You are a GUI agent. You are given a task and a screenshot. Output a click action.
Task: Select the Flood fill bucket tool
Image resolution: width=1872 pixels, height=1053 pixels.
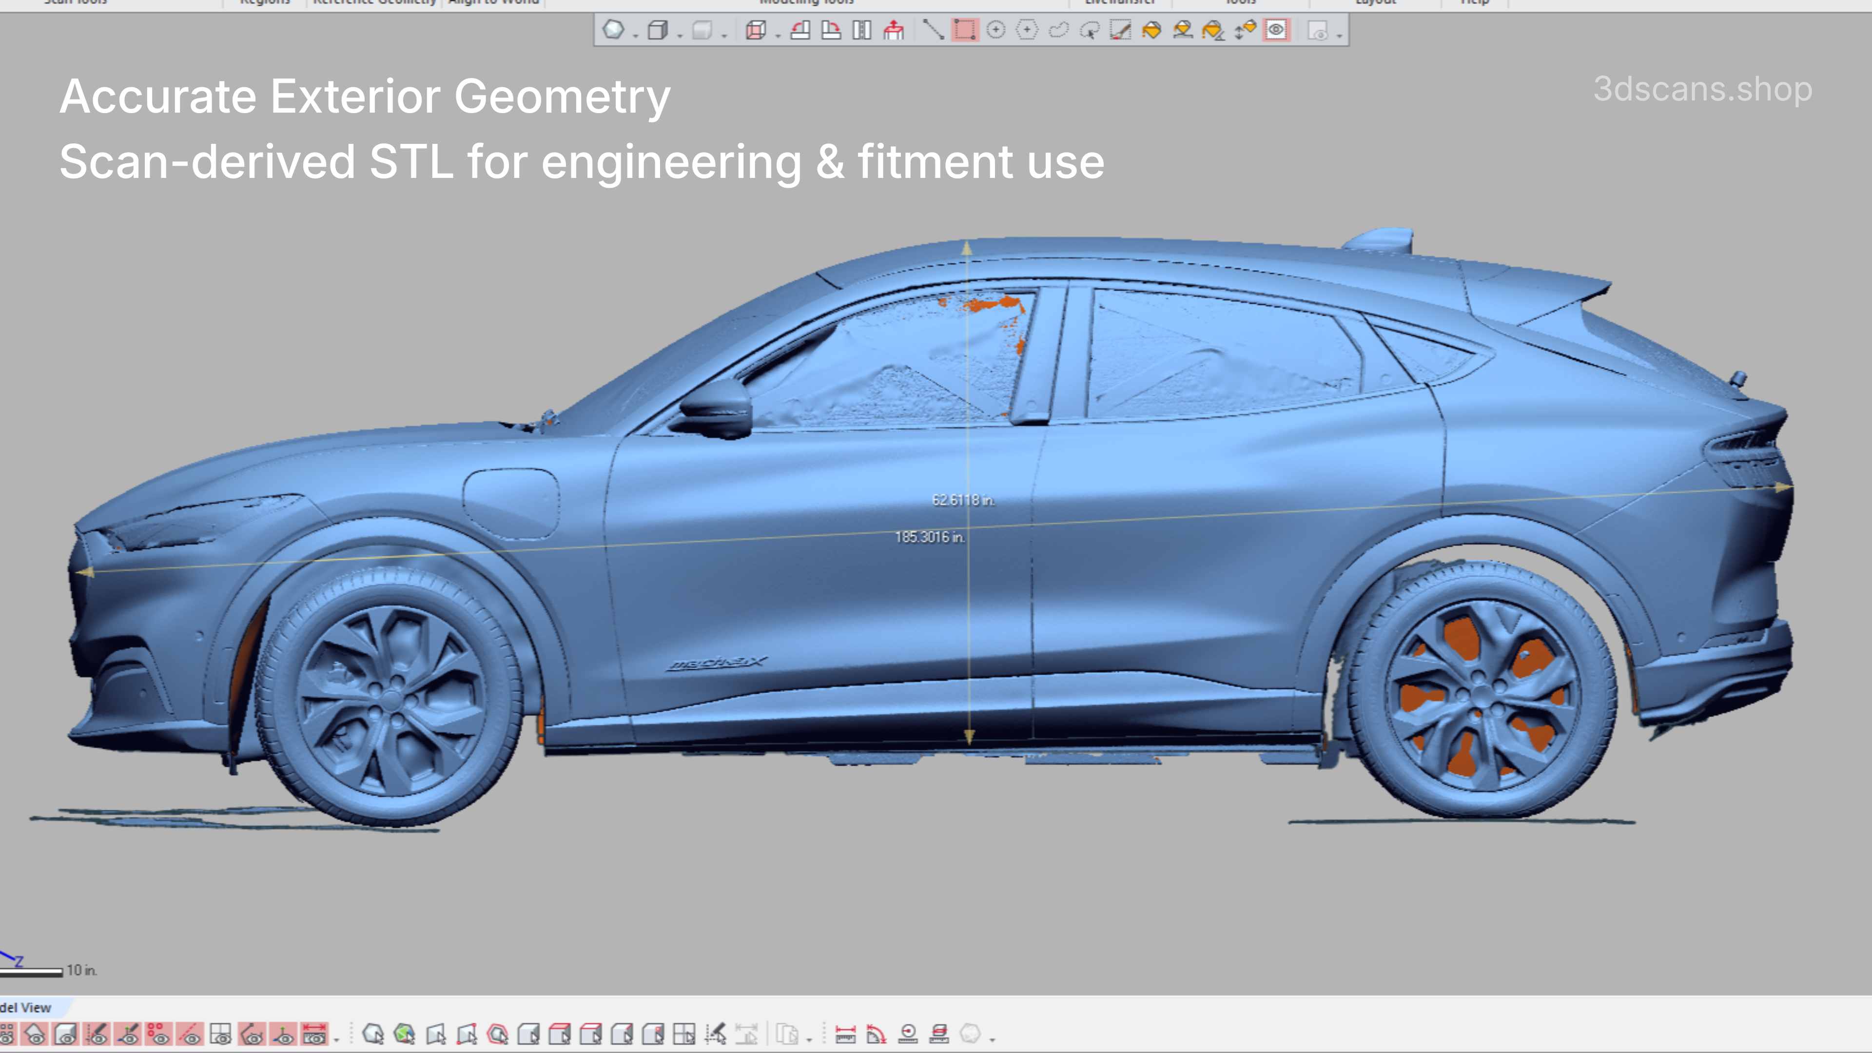[x=1151, y=31]
